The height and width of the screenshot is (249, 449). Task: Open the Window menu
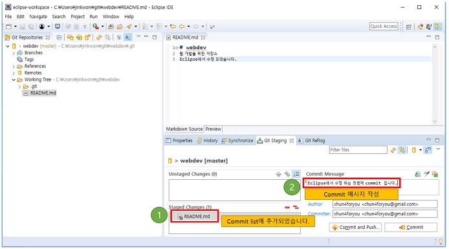pyautogui.click(x=111, y=17)
